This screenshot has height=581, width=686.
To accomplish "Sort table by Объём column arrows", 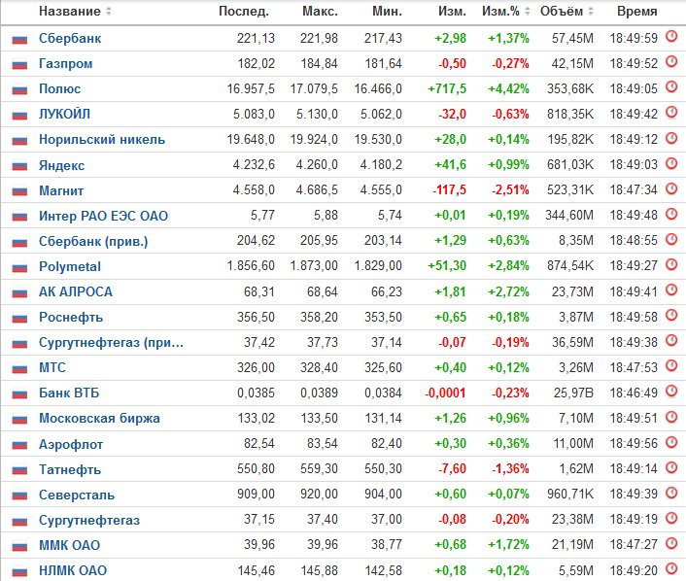I will coord(591,12).
